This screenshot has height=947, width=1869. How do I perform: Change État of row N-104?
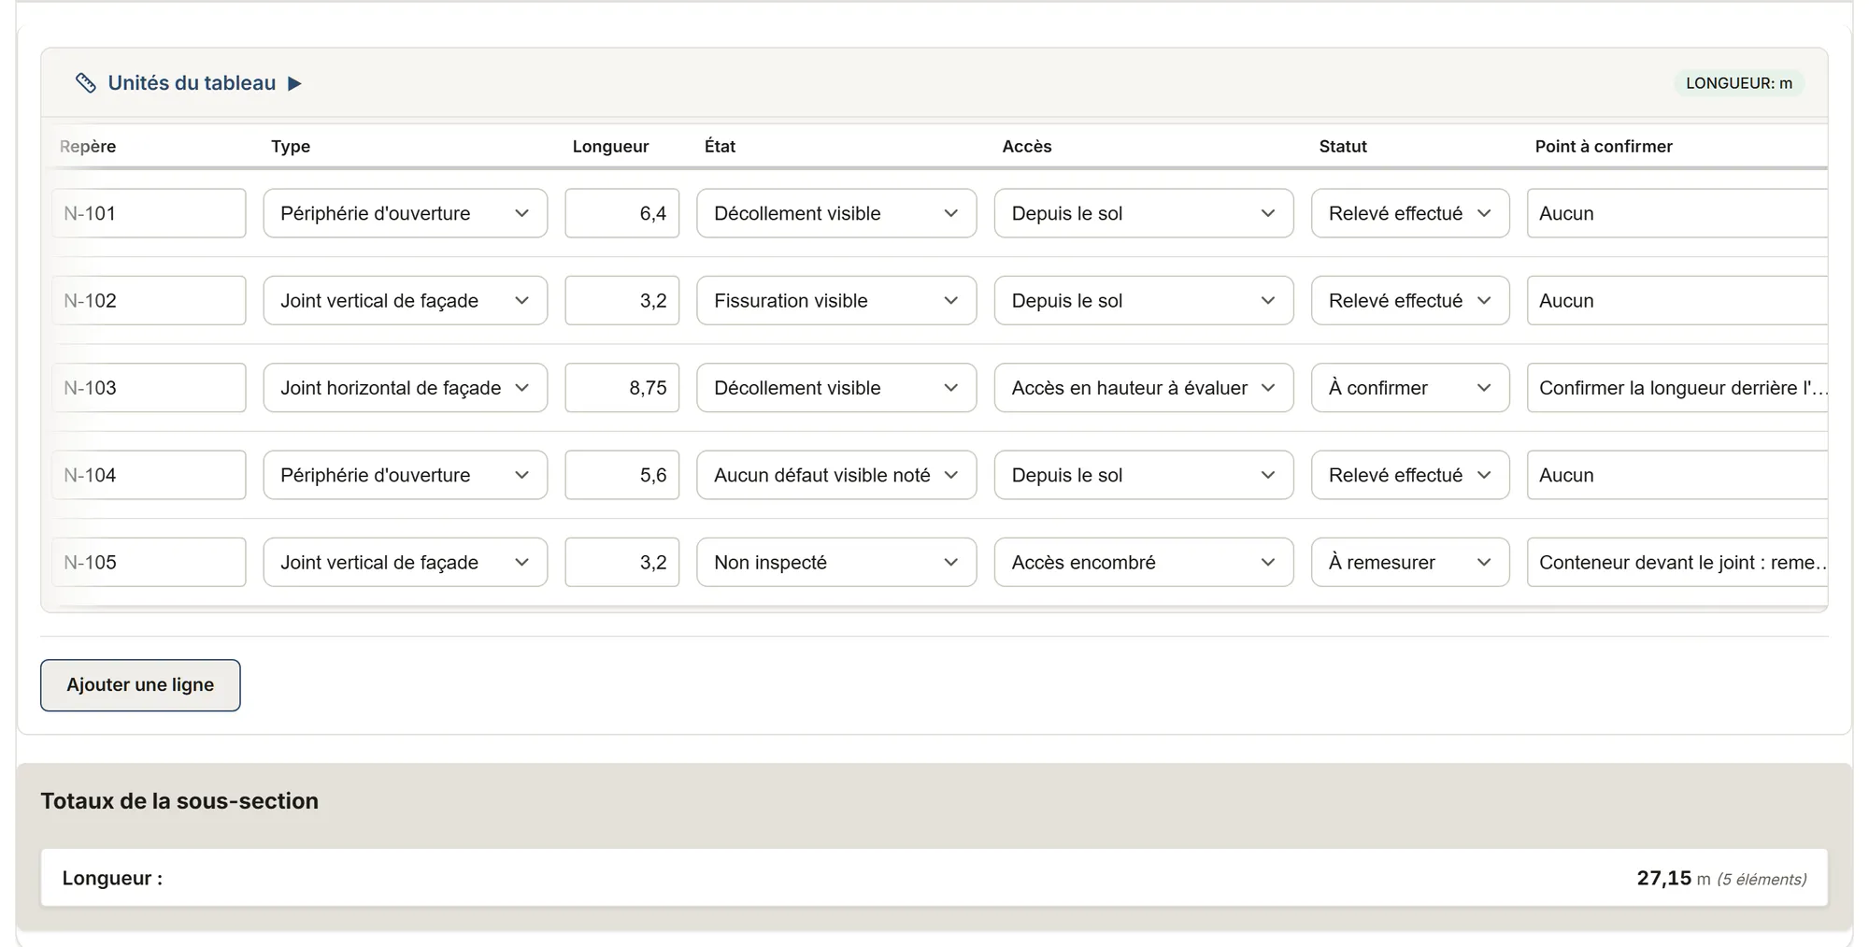(x=836, y=475)
